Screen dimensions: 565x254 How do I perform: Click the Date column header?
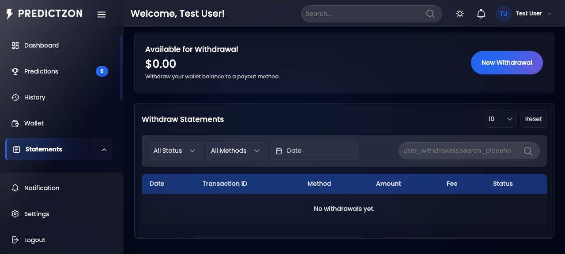pos(157,184)
